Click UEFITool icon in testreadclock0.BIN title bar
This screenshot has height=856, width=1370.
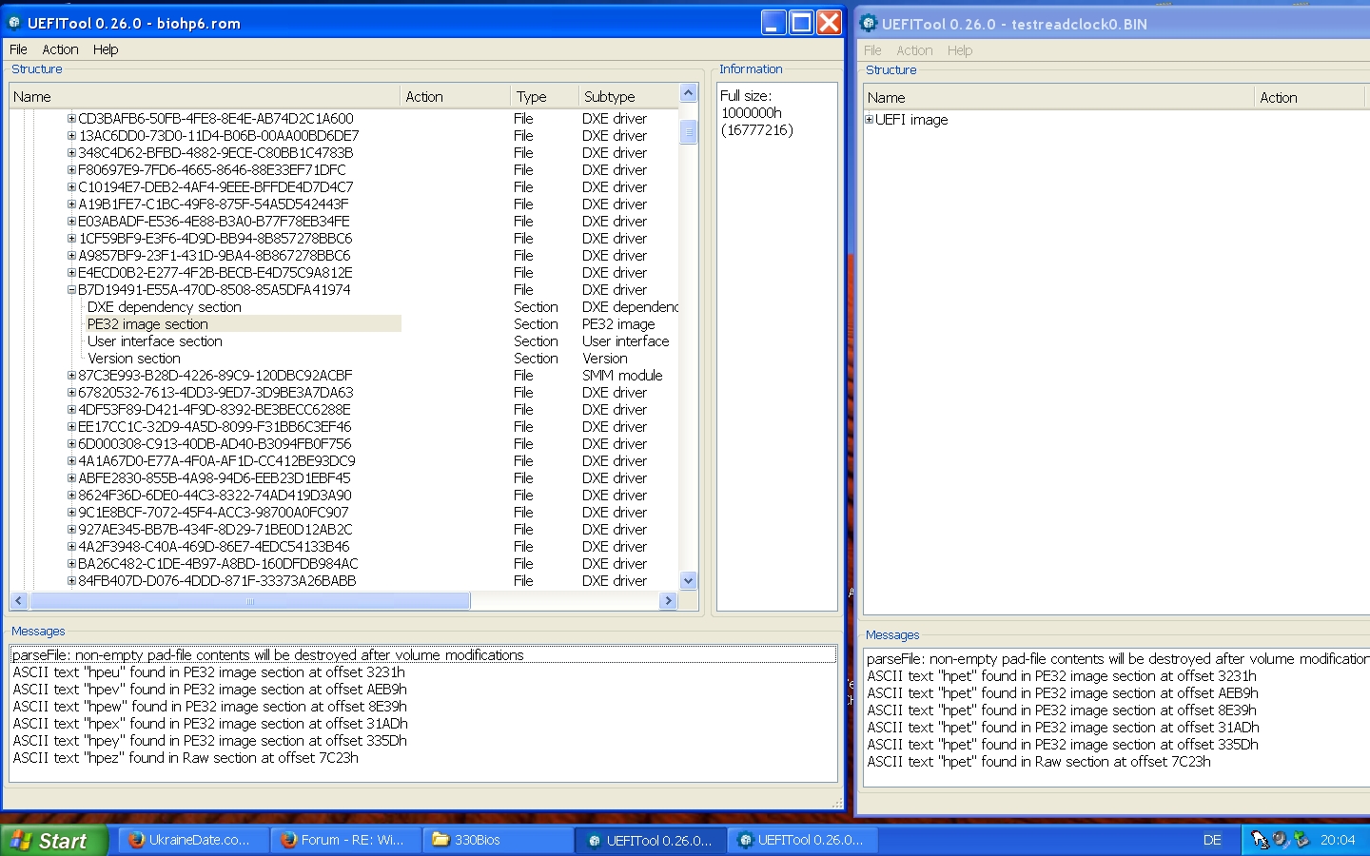click(x=869, y=23)
